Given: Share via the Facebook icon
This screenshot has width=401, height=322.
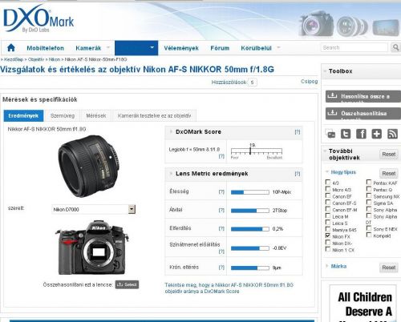Looking at the screenshot, I should 361,134.
